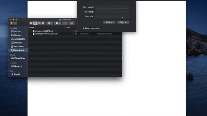Open the gear Action menu in Finder
Image resolution: width=207 pixels, height=116 pixels.
point(58,23)
